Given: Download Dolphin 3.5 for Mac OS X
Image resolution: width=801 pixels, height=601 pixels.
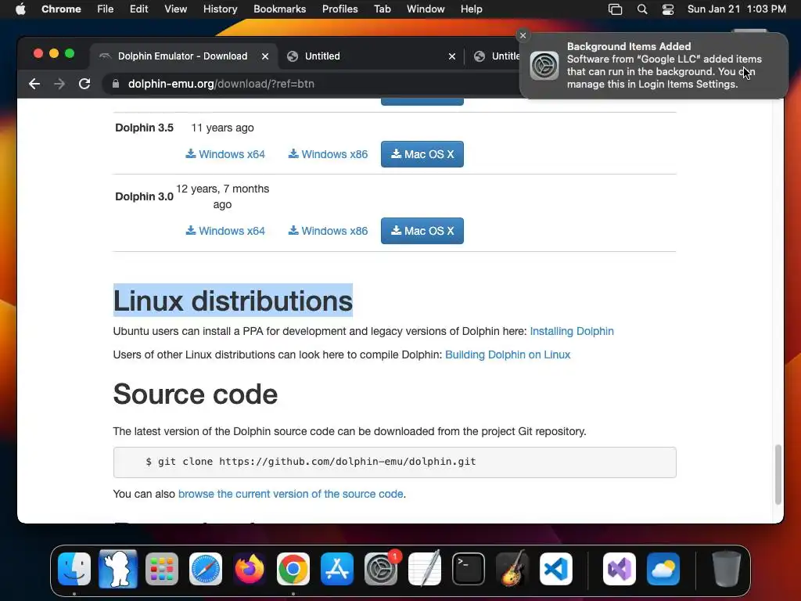Looking at the screenshot, I should (x=422, y=154).
